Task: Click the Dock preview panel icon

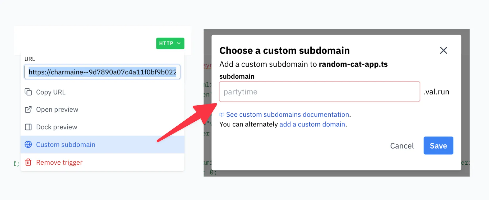Action: (28, 127)
